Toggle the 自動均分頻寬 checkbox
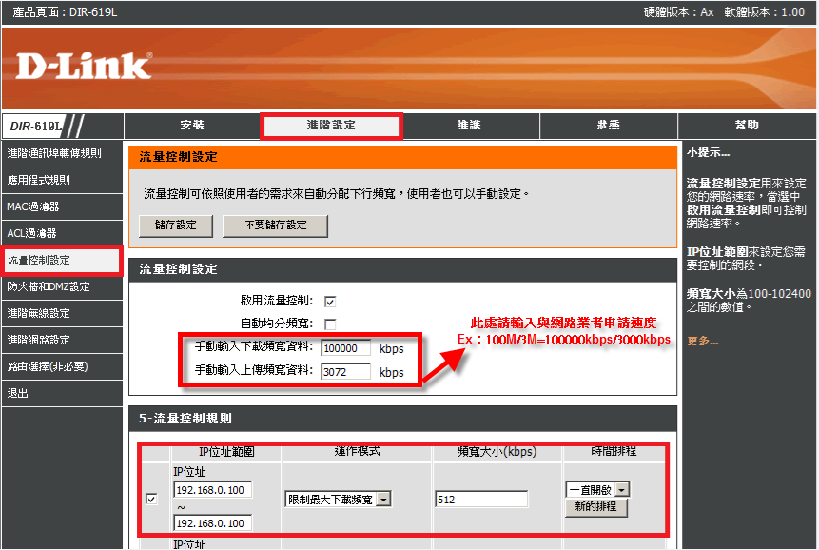 pyautogui.click(x=330, y=324)
